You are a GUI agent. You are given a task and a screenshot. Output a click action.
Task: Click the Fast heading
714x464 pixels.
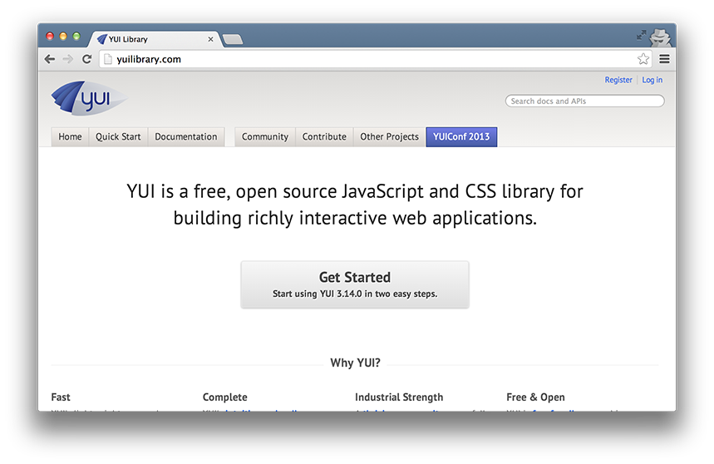point(61,397)
